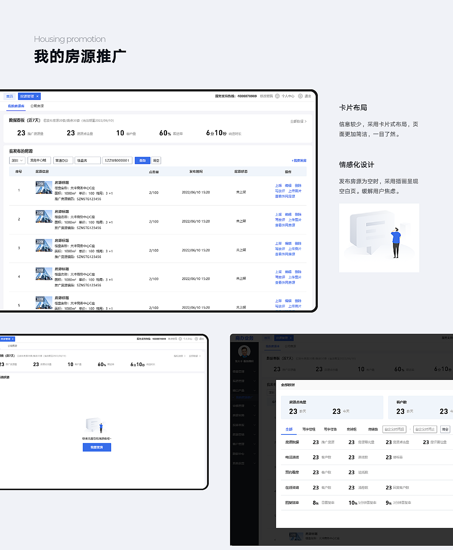This screenshot has height=550, width=453.
Task: Select the 写字楼租 tab in dialog
Action: [309, 430]
